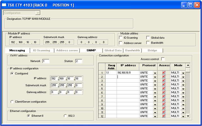Click the connection table scroll down arrow
This screenshot has width=202, height=126.
coord(188,116)
